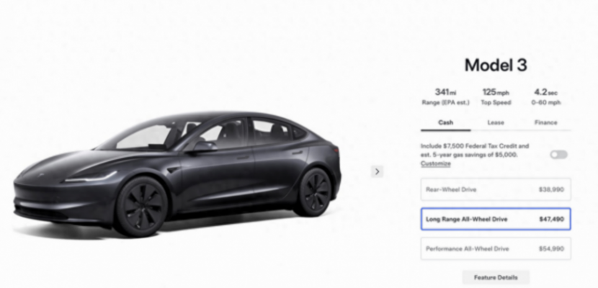Click the $47,490 price
The image size is (598, 288).
click(x=551, y=219)
